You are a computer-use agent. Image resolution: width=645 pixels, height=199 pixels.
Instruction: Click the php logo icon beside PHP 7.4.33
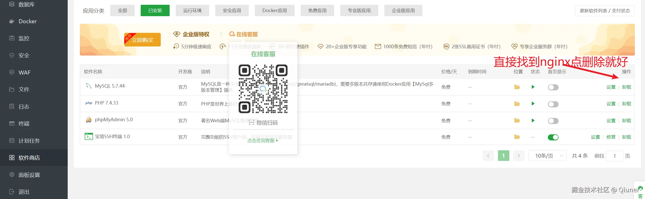click(x=89, y=103)
